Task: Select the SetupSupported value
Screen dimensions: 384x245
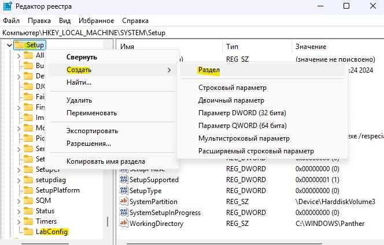Action: 154,180
